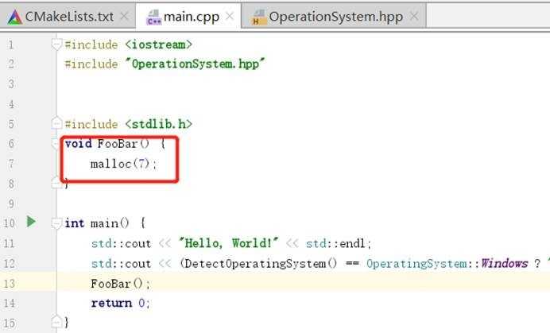Close the CMakeLists.txt tab
The height and width of the screenshot is (333, 550).
tap(124, 16)
